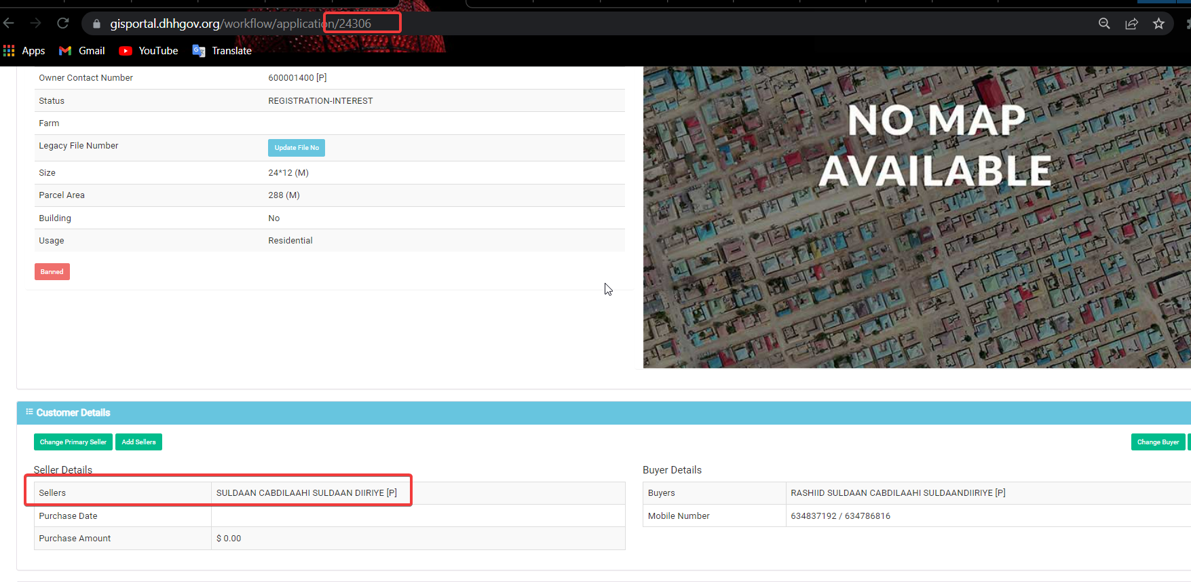
Task: Click the size value 24*12 (M)
Action: click(x=288, y=173)
